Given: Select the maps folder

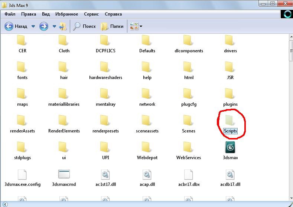Looking at the screenshot, I should click(22, 98).
